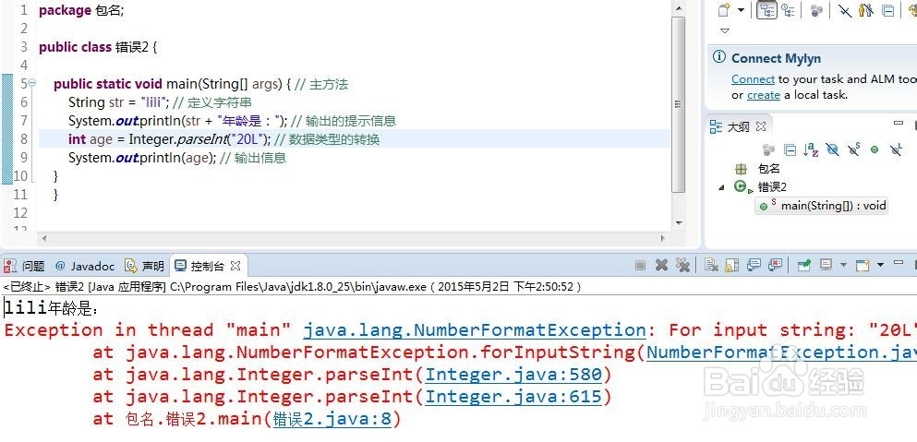Click editor scrollbar down arrow
This screenshot has height=442, width=917.
[x=678, y=222]
